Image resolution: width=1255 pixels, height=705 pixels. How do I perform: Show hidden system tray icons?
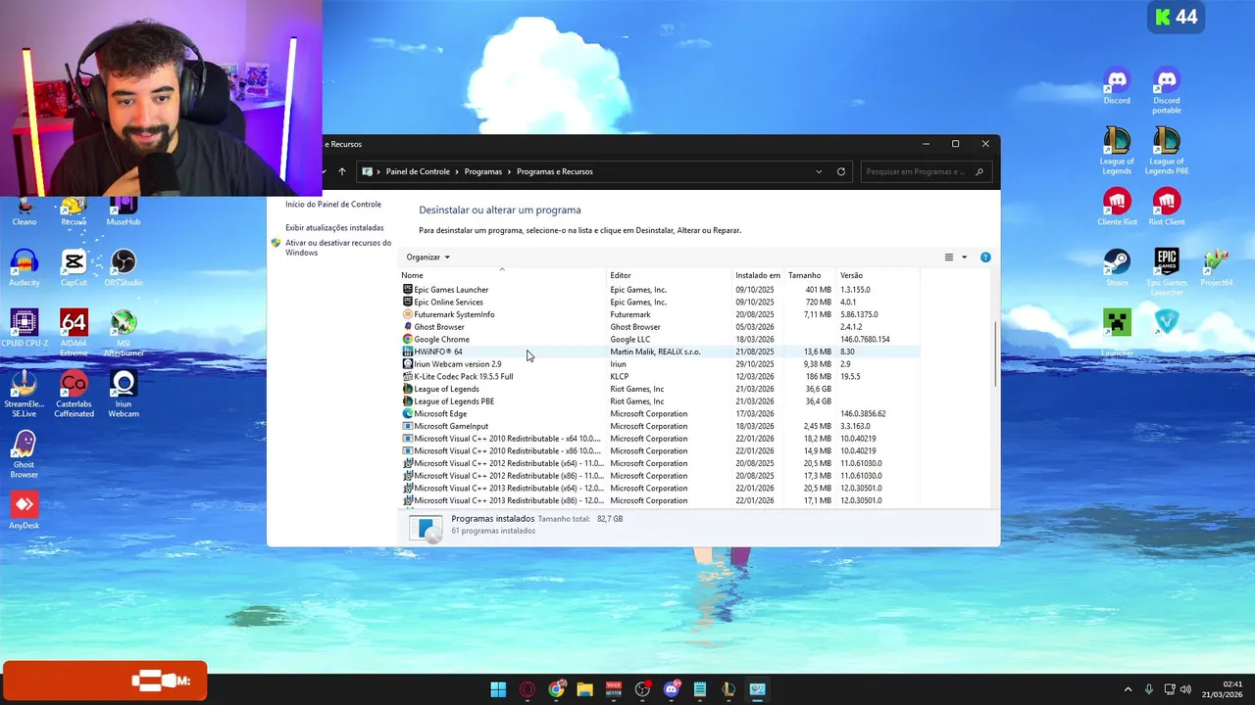pyautogui.click(x=1128, y=689)
